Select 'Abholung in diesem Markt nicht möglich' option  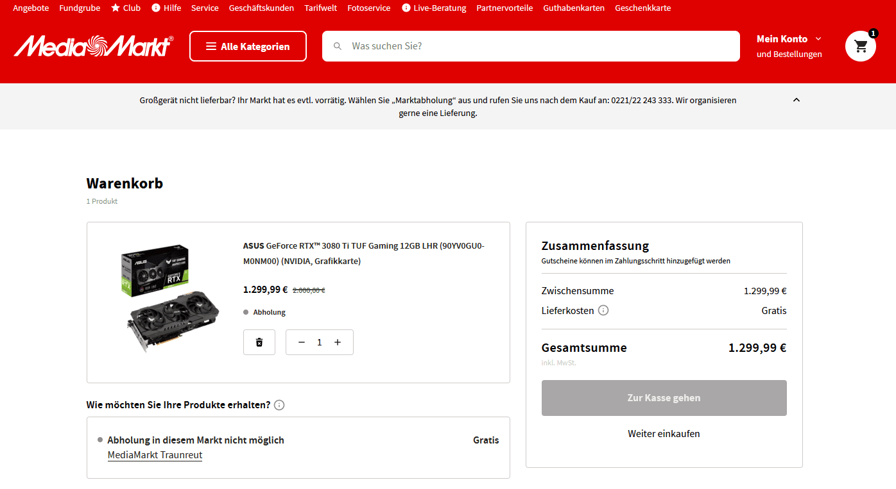pos(196,440)
